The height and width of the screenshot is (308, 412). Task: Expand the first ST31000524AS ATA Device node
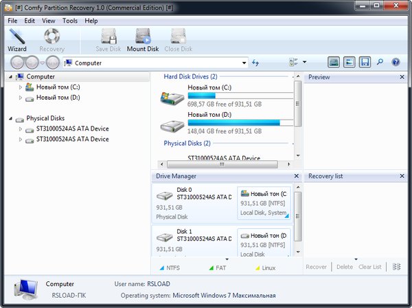(20, 129)
